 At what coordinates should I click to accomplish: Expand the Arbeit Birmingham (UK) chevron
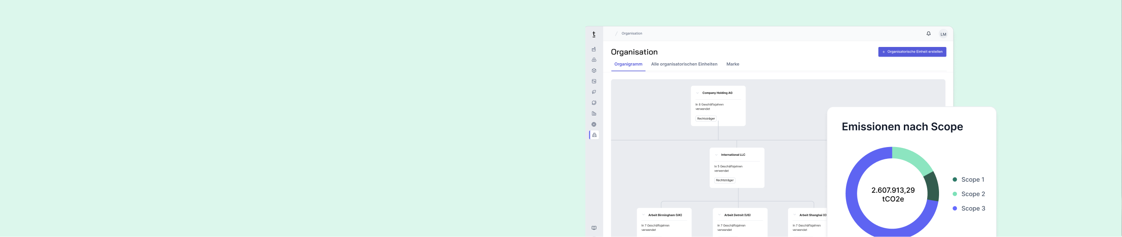[644, 215]
